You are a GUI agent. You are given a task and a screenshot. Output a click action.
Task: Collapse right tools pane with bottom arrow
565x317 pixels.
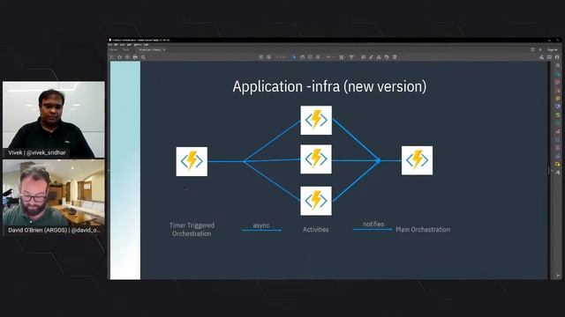point(558,276)
